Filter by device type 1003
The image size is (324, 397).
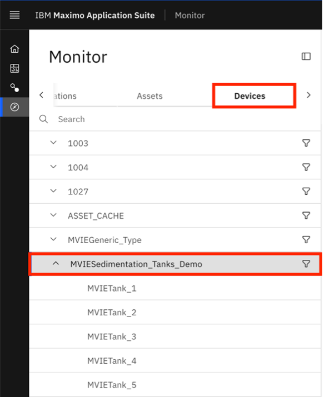point(306,143)
